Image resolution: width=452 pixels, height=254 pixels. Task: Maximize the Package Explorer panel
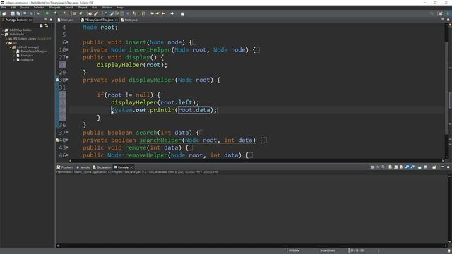(x=51, y=20)
